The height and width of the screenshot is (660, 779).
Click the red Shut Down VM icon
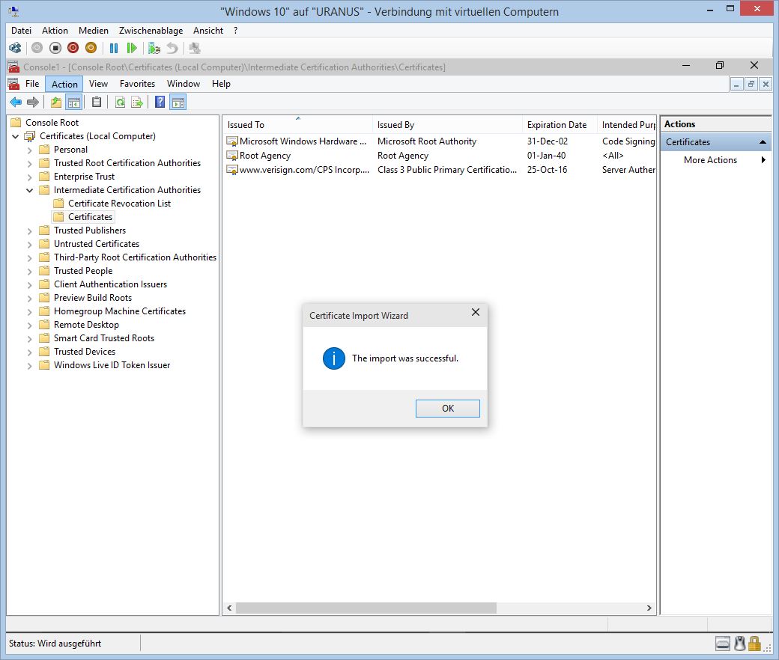point(73,48)
